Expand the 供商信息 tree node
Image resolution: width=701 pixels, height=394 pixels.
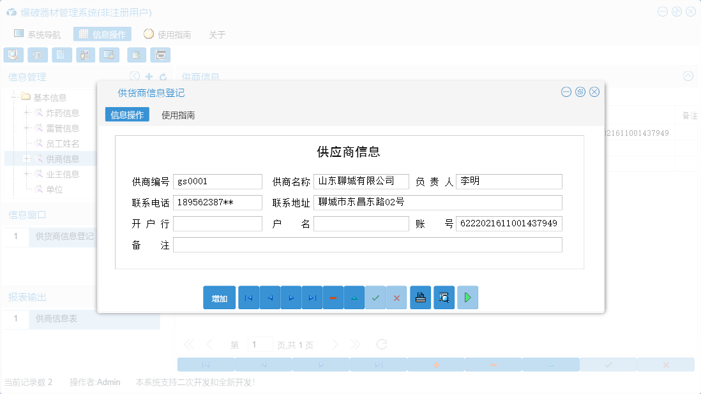pyautogui.click(x=26, y=158)
